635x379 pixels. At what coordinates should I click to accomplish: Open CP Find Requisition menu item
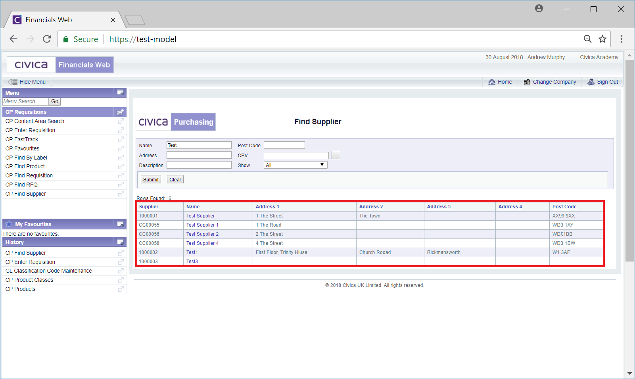coord(29,175)
